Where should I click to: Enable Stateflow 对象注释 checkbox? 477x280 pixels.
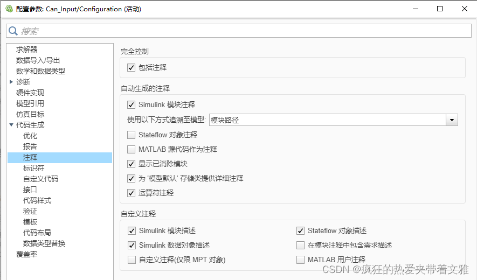pos(131,135)
